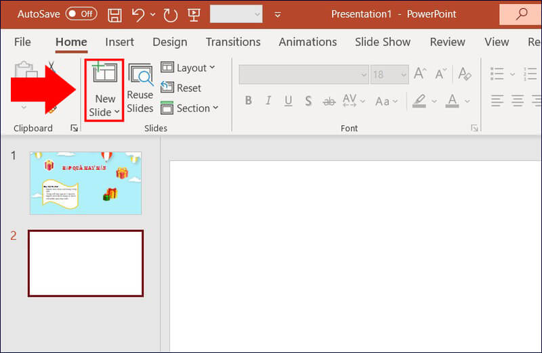Open the Clipboard pane launcher
542x353 pixels.
[x=74, y=128]
